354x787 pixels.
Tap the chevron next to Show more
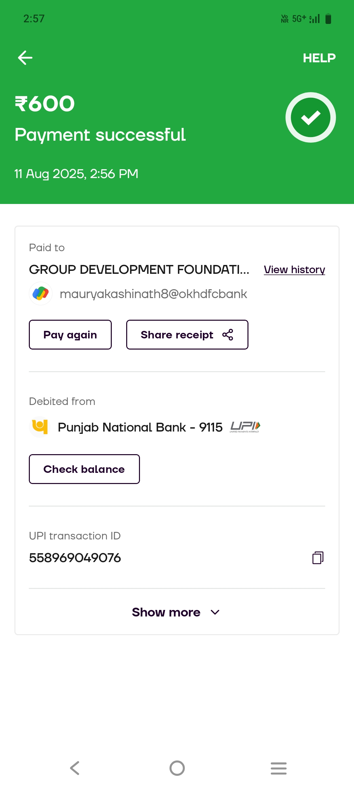(215, 612)
